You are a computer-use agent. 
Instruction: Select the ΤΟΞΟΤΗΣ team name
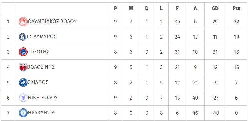click(39, 52)
